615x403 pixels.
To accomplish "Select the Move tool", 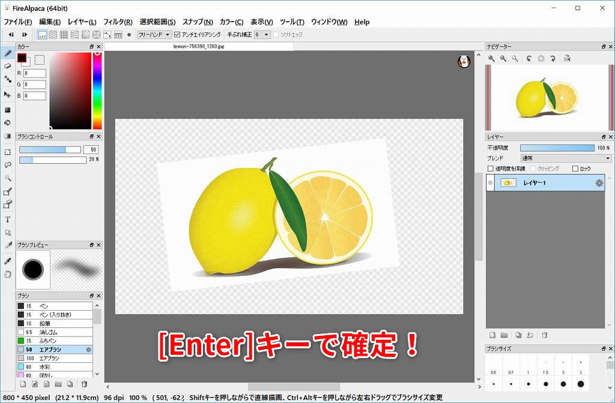I will [x=8, y=95].
